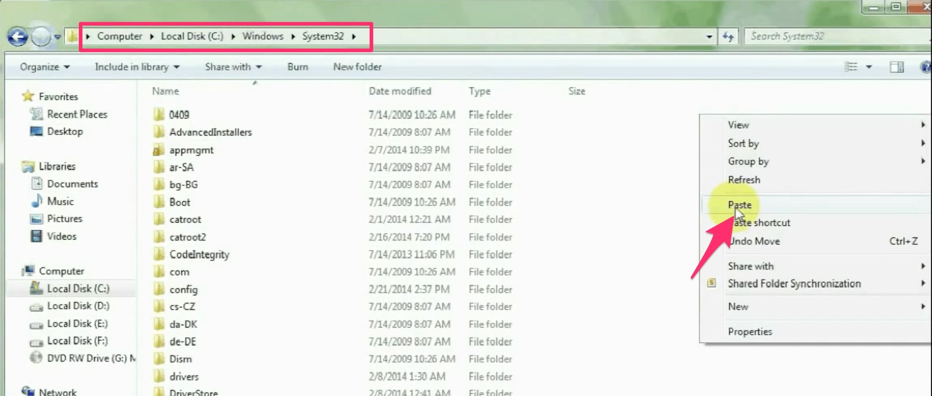The image size is (932, 396).
Task: Select Libraries in the navigation pane
Action: tap(57, 166)
